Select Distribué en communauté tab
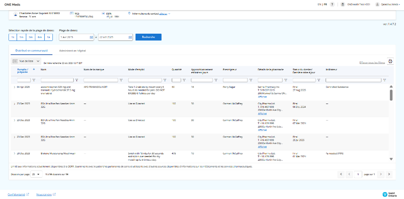The height and width of the screenshot is (199, 404). pyautogui.click(x=32, y=51)
